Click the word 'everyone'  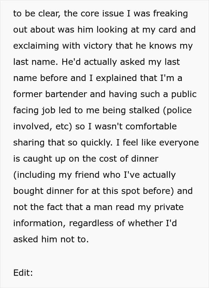[x=179, y=143]
